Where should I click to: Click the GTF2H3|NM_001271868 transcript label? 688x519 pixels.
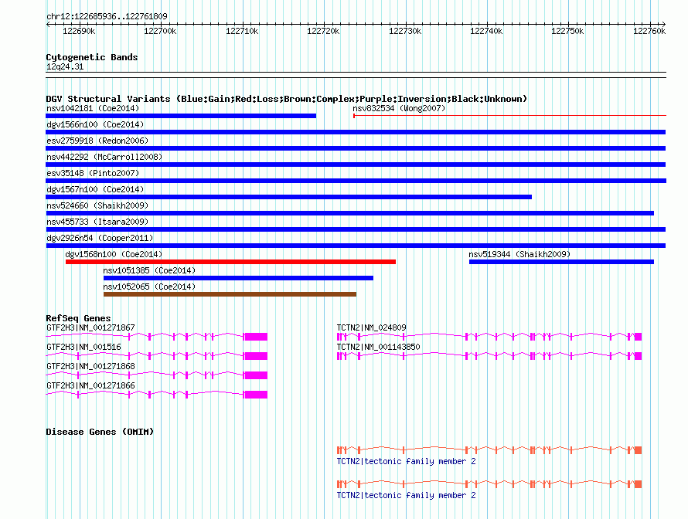pos(90,366)
